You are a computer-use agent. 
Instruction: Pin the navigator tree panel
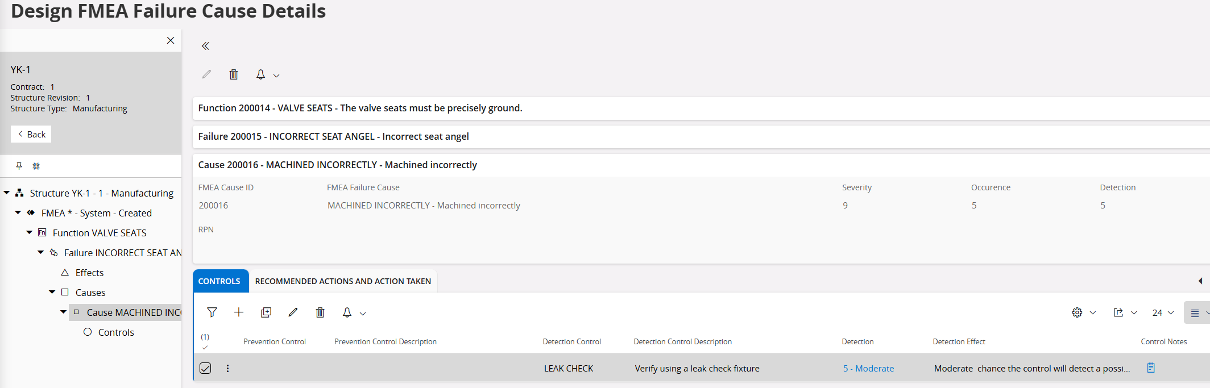[19, 166]
